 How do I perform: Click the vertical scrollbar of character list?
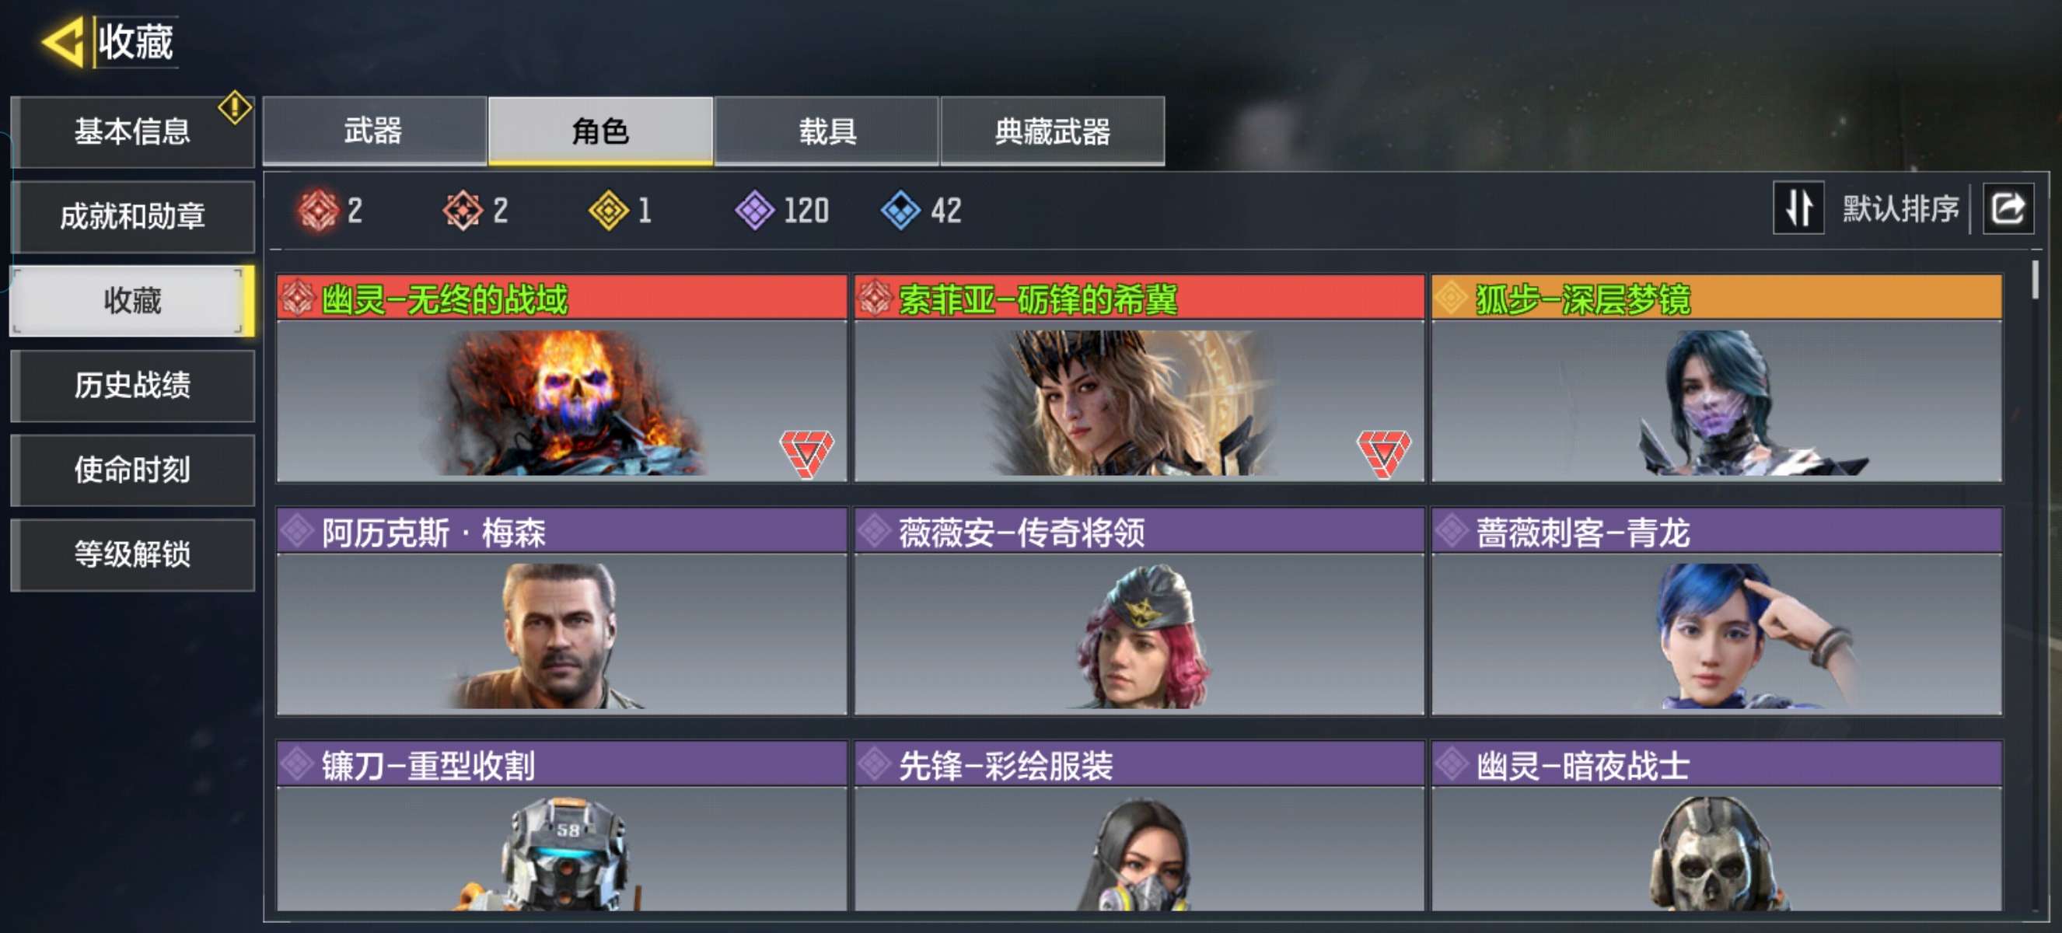[x=2035, y=584]
